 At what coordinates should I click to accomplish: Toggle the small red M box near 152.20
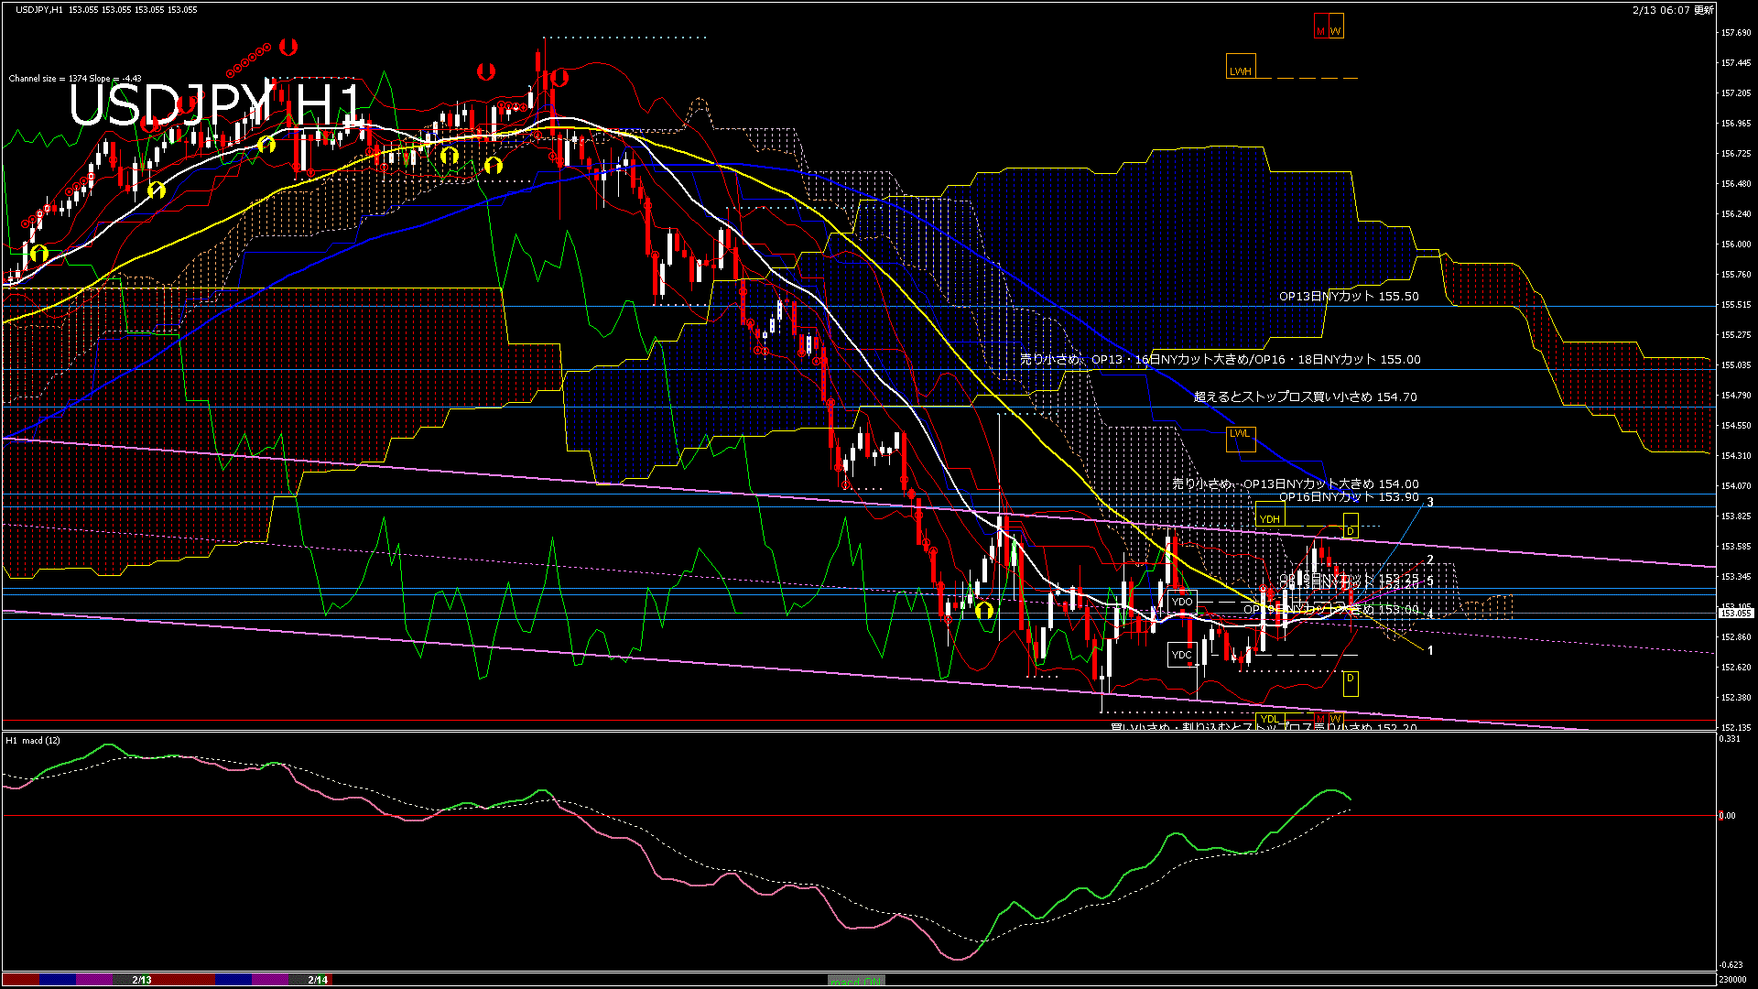[x=1321, y=719]
